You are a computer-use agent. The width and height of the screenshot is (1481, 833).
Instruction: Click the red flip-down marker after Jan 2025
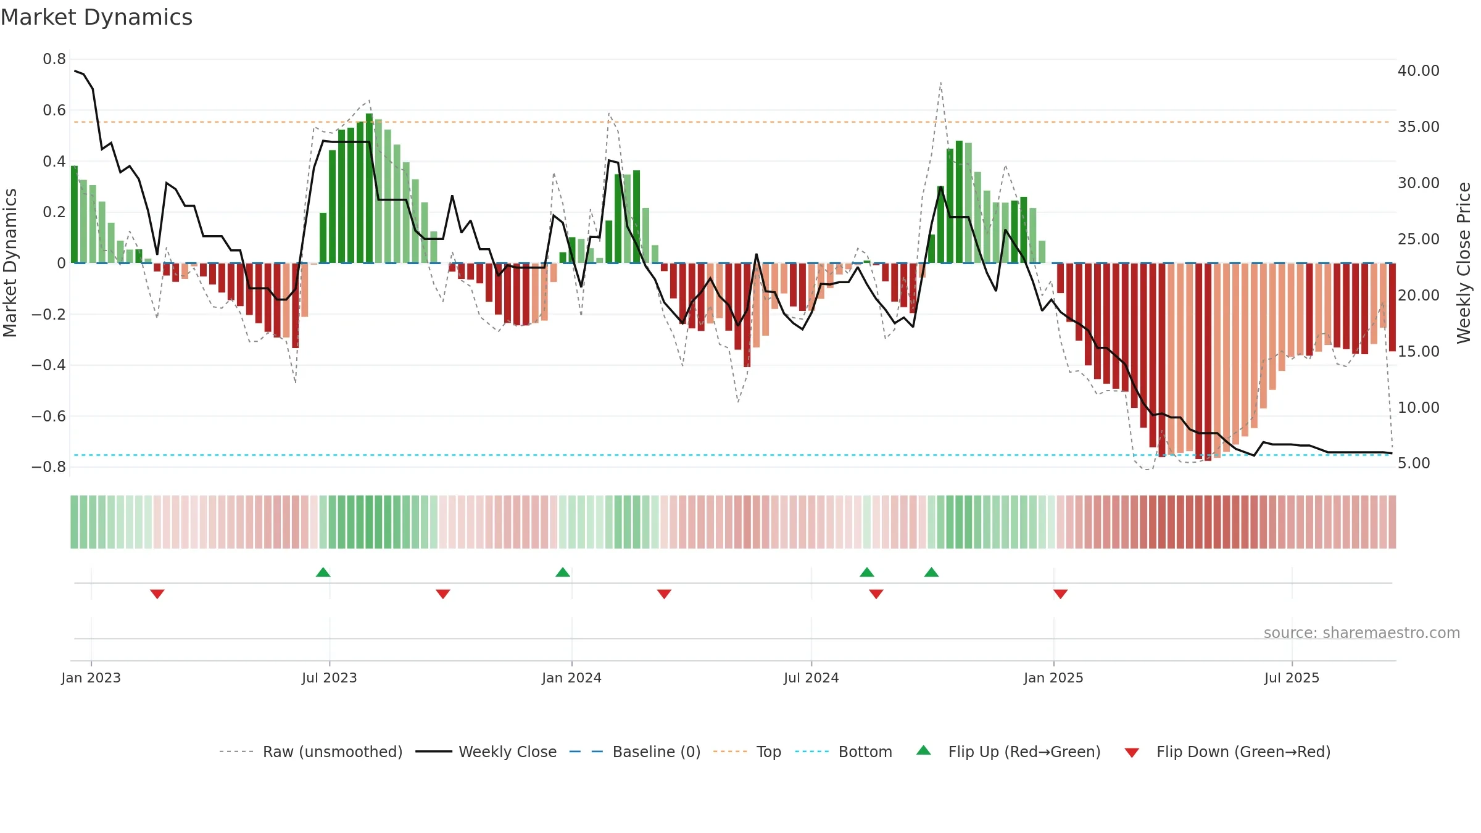[x=1060, y=594]
